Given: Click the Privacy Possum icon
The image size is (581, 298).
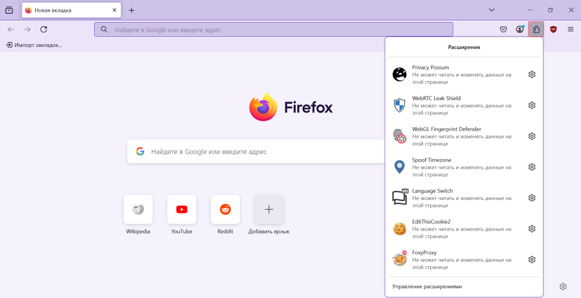Looking at the screenshot, I should 399,74.
